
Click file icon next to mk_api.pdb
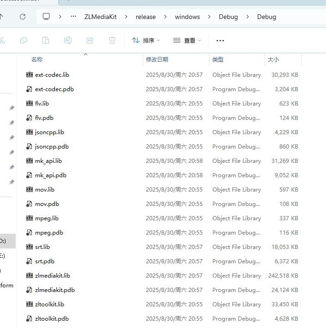(x=29, y=175)
